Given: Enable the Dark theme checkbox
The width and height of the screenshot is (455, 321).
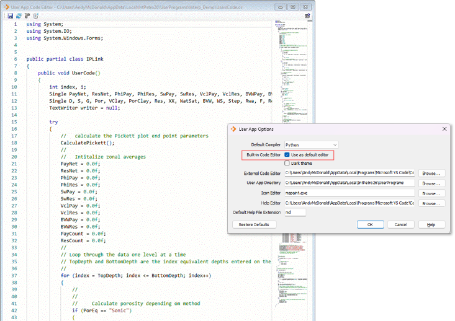Looking at the screenshot, I should coord(287,163).
